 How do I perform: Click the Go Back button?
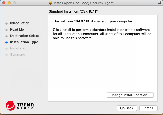click(x=127, y=108)
